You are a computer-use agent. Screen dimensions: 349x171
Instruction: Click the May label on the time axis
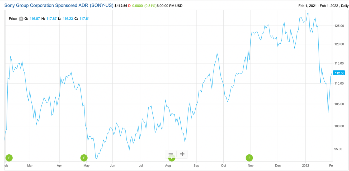pos(86,166)
